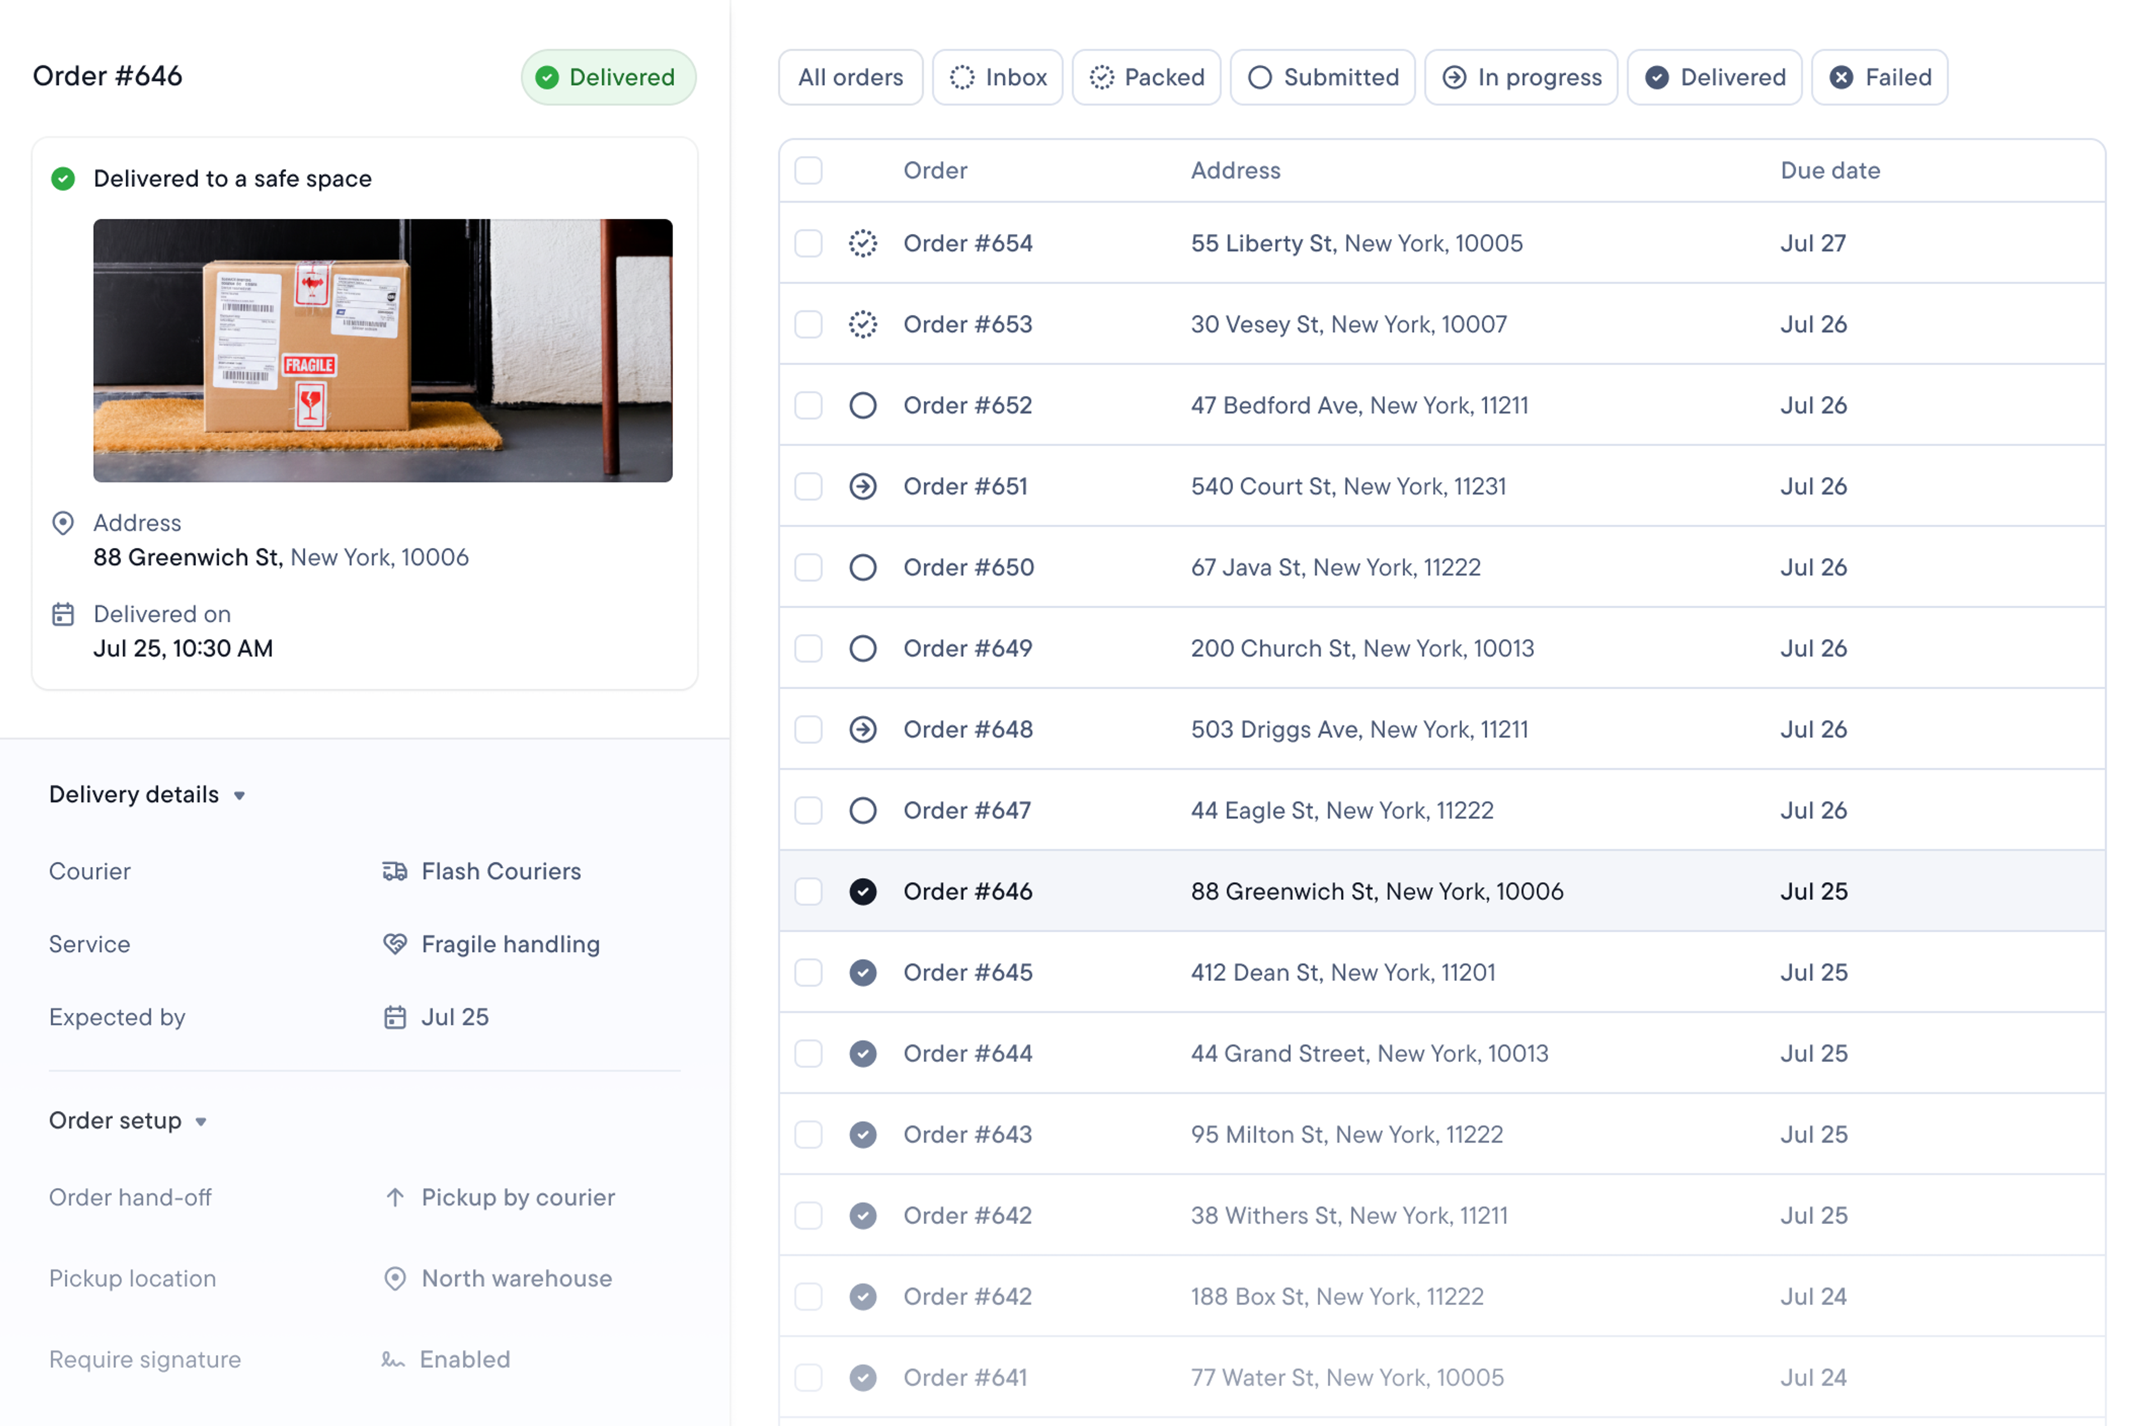Check the checkbox for Order #649

point(808,648)
